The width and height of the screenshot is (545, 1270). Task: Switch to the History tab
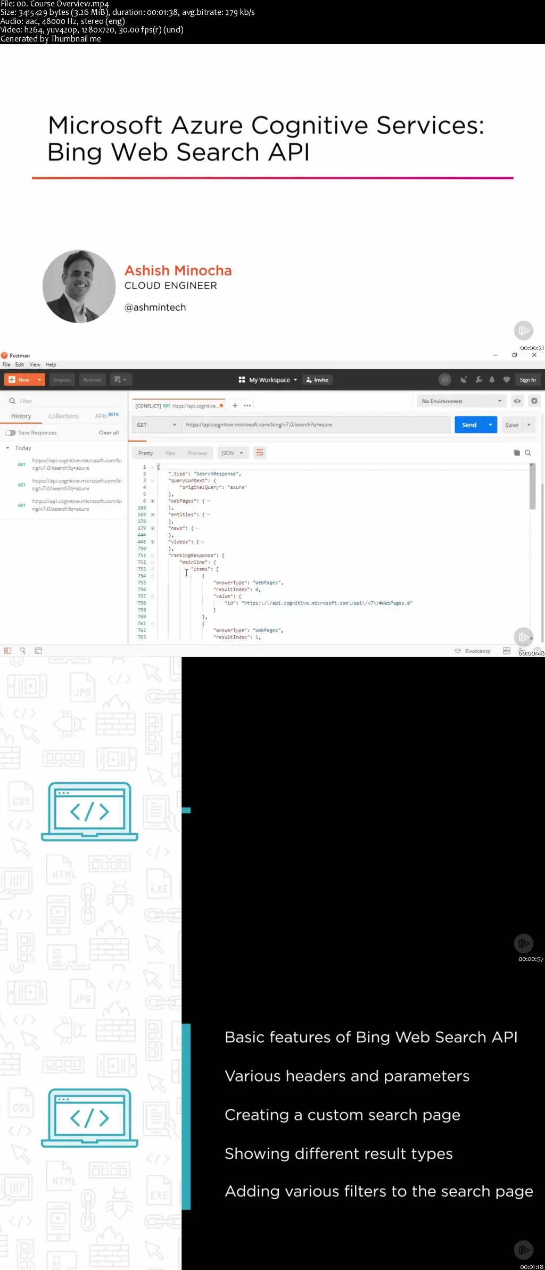pos(21,416)
